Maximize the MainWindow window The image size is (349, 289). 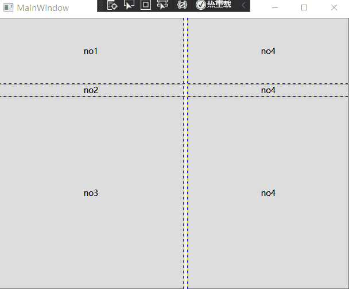click(304, 7)
